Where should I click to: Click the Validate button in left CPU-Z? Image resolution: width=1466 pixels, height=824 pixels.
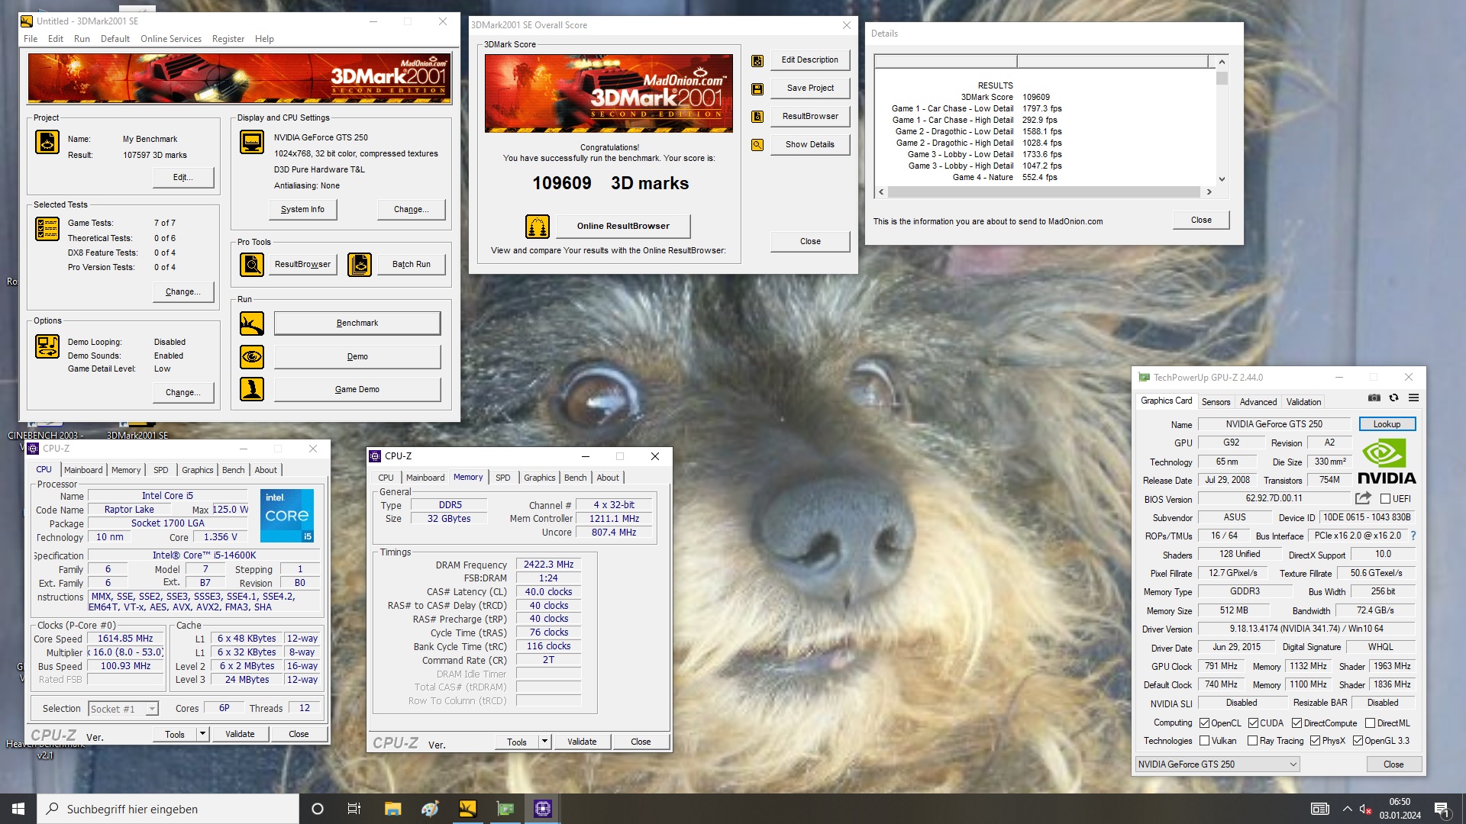240,734
